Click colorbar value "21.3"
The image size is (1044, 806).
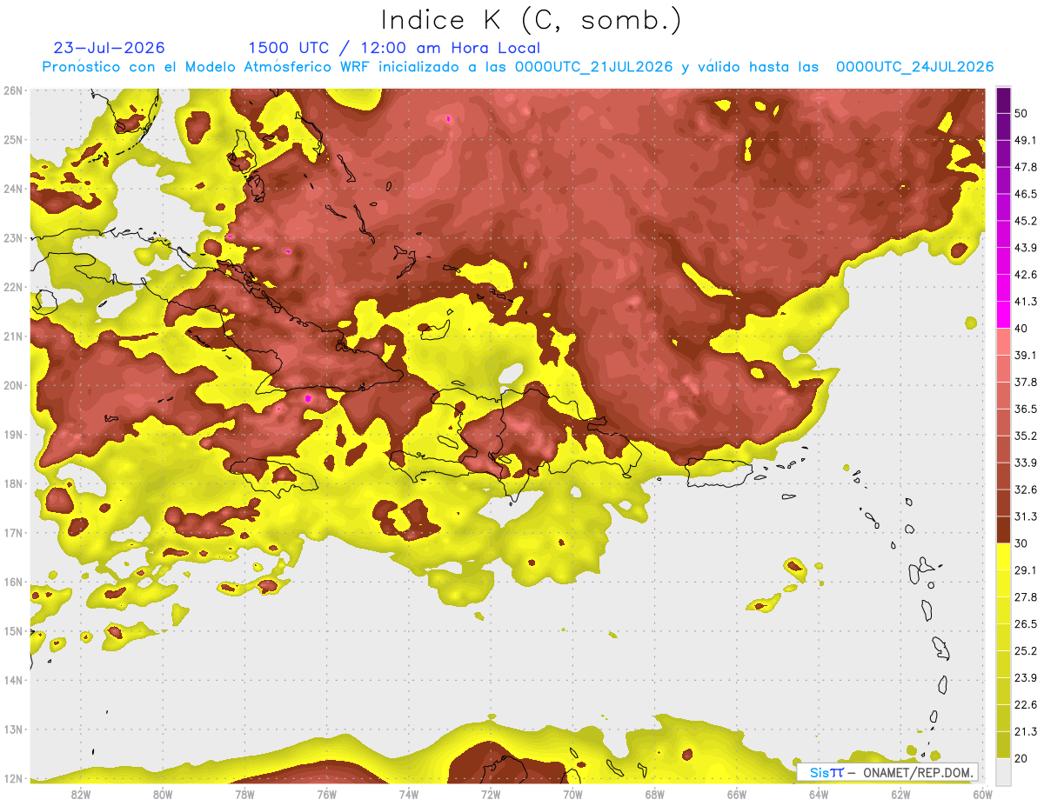click(1025, 732)
